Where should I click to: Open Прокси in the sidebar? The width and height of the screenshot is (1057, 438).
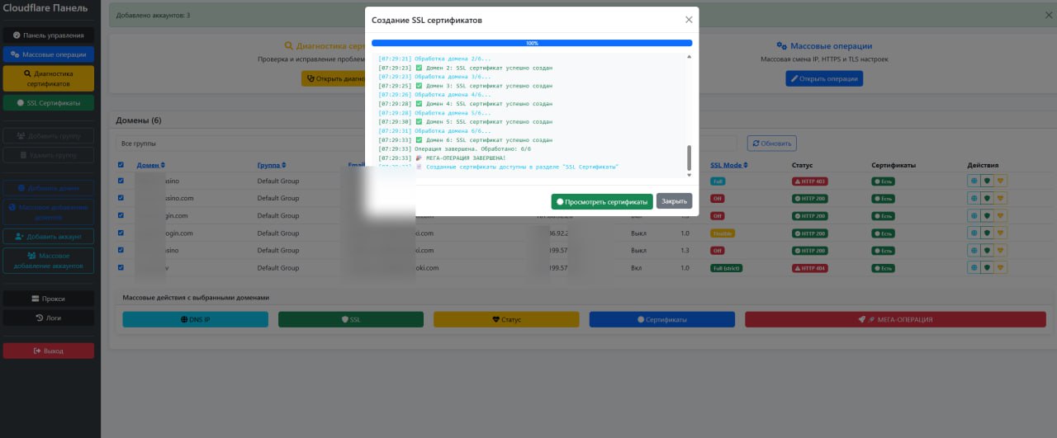point(48,299)
